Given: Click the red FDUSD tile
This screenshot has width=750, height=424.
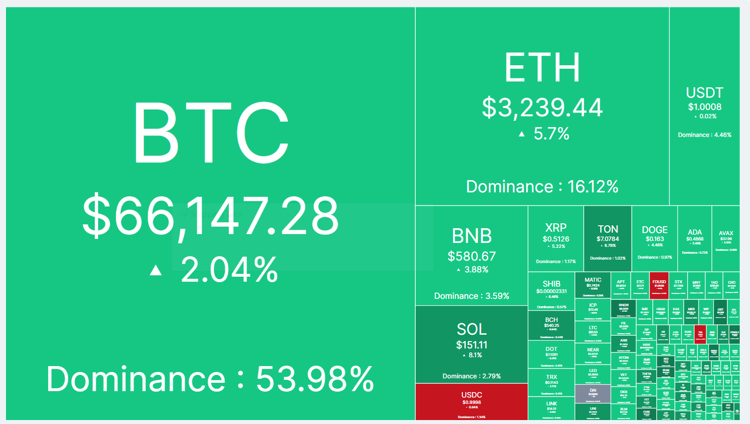Looking at the screenshot, I should pyautogui.click(x=659, y=286).
